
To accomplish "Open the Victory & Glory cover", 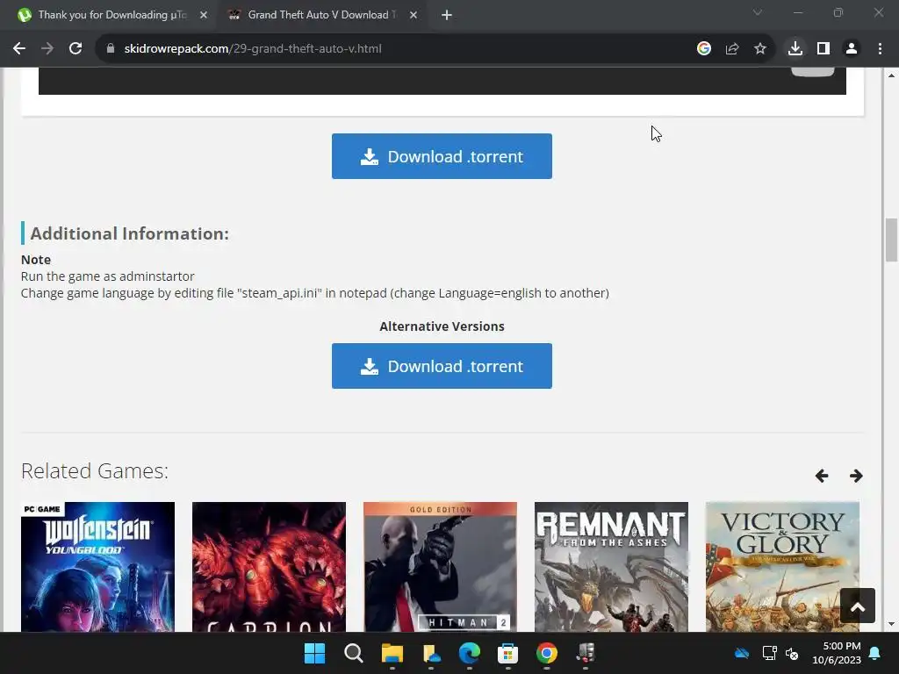I will pos(782,567).
